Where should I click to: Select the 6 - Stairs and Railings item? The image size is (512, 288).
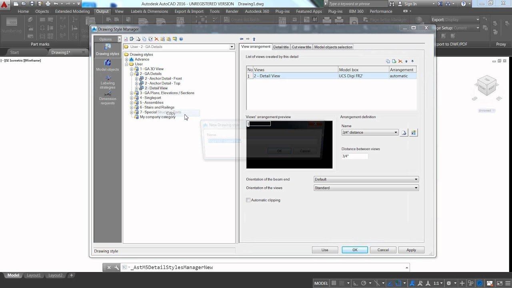[x=157, y=107]
